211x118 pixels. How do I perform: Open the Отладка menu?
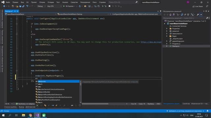(50, 2)
